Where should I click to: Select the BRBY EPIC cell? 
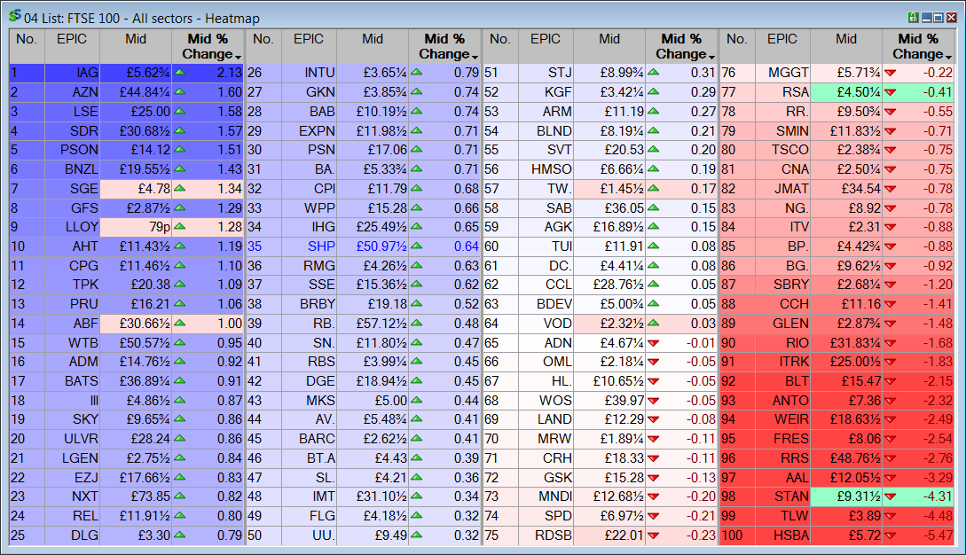click(x=309, y=304)
